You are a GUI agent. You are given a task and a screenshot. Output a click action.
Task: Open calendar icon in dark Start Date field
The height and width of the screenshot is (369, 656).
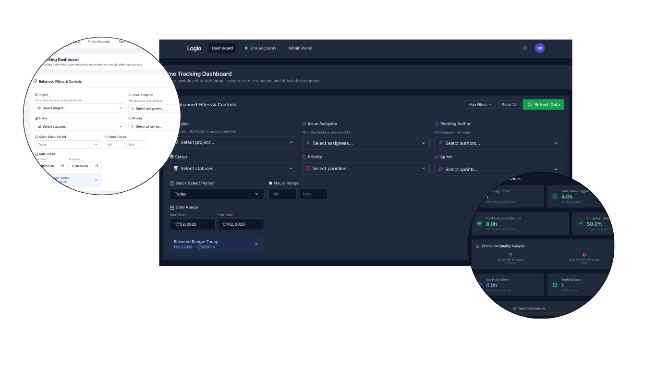coord(209,224)
